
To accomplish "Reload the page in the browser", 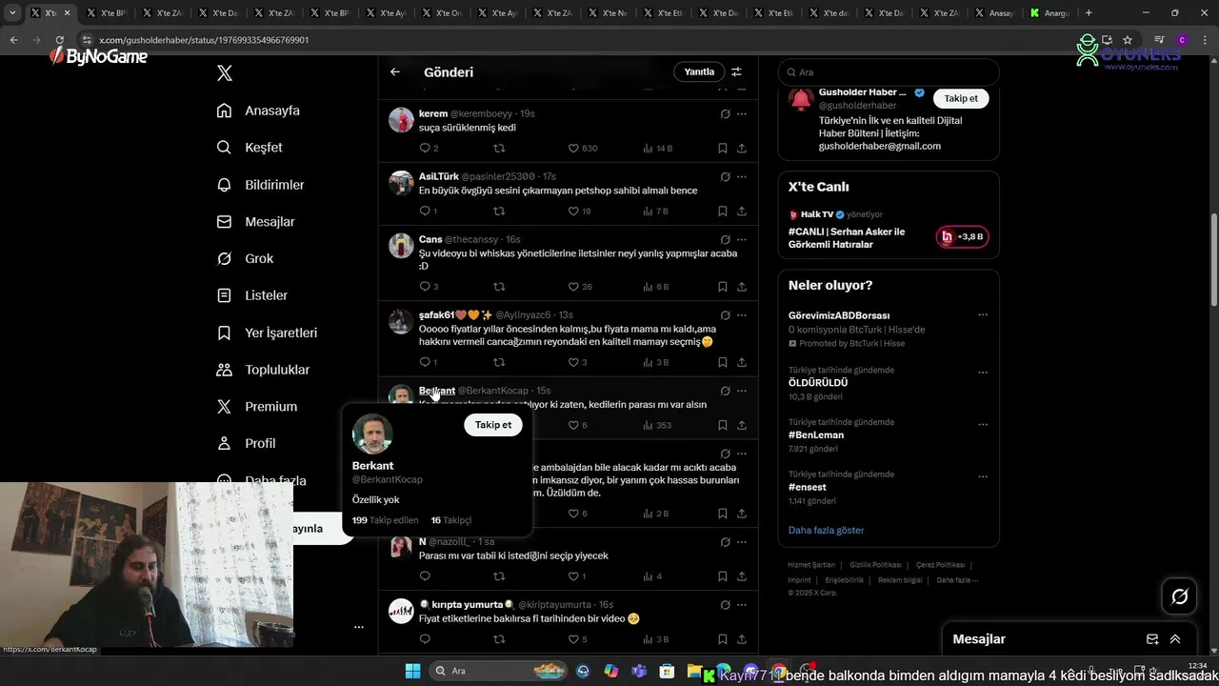I will [x=59, y=40].
